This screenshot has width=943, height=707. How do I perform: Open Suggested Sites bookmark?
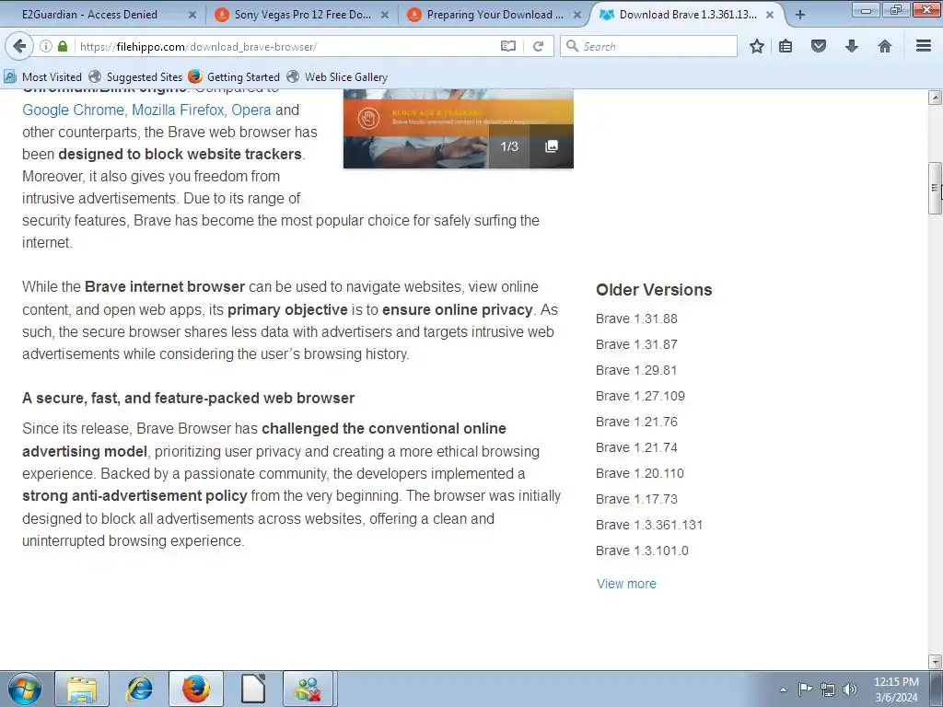(135, 77)
